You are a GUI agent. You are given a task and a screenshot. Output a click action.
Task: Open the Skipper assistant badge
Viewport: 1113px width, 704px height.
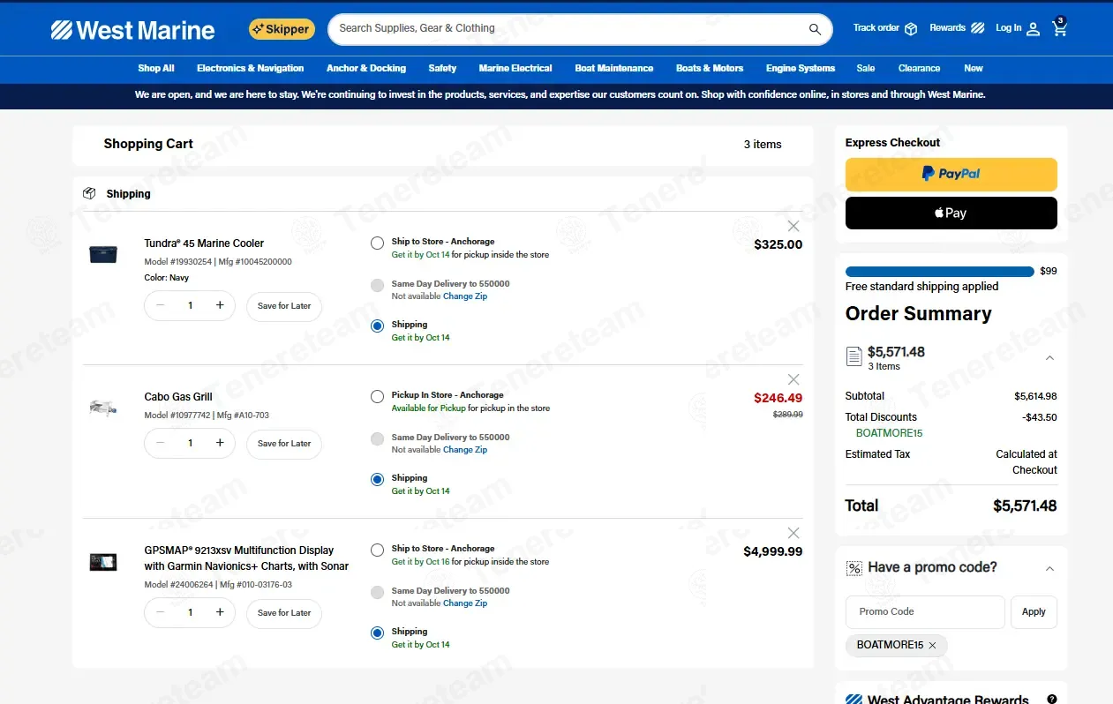[x=280, y=29]
